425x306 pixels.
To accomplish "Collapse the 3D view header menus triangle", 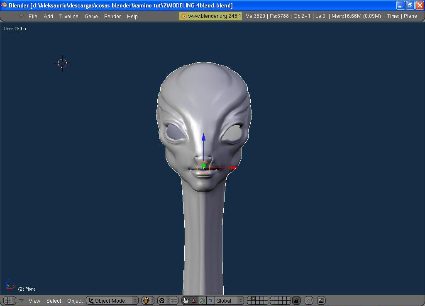I will (x=22, y=301).
